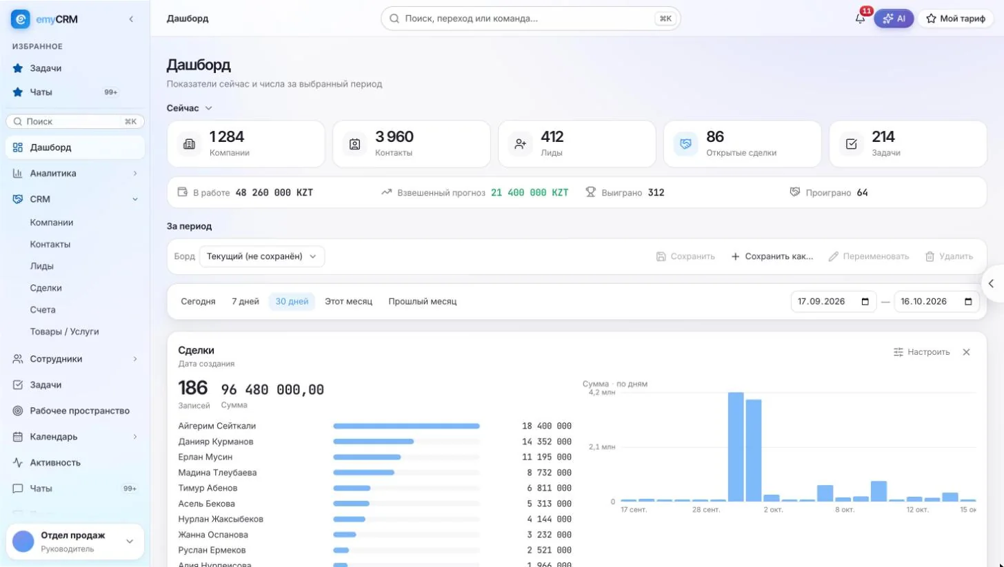This screenshot has height=567, width=1004.
Task: Expand Сотрудники sidebar section
Action: pos(75,359)
